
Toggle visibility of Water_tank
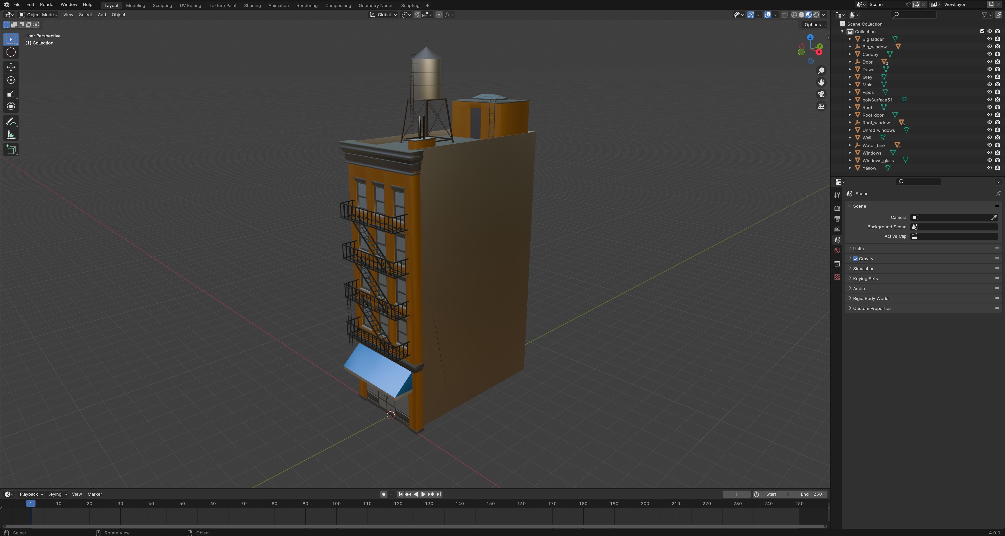click(989, 145)
